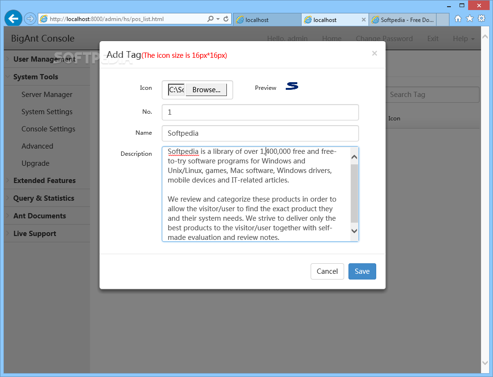
Task: Click the No. input field
Action: point(260,112)
